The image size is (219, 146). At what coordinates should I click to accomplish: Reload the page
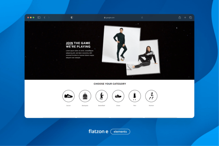142,18
